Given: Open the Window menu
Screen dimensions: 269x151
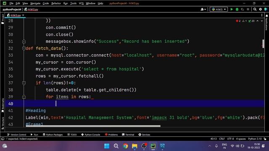Looking at the screenshot, I should click(x=90, y=3).
